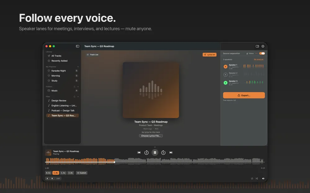Open the Track List view
Viewport: 310px width, 193px height.
point(92,55)
